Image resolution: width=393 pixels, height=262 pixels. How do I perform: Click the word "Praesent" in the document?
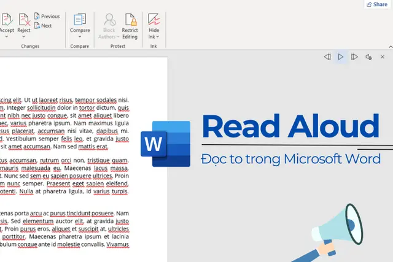coord(58,183)
